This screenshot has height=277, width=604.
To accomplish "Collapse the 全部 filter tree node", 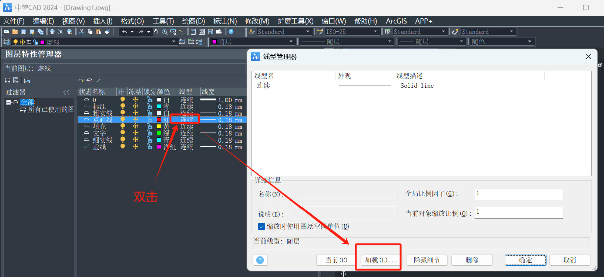I will pyautogui.click(x=9, y=102).
